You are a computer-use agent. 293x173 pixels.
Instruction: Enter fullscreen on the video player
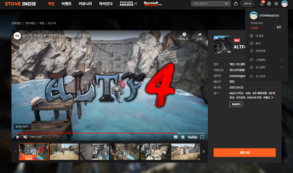[202, 137]
